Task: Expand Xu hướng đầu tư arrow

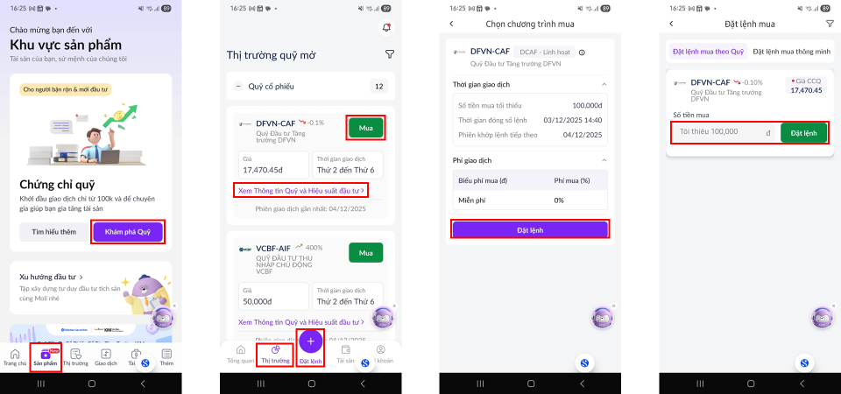Action: pos(81,278)
